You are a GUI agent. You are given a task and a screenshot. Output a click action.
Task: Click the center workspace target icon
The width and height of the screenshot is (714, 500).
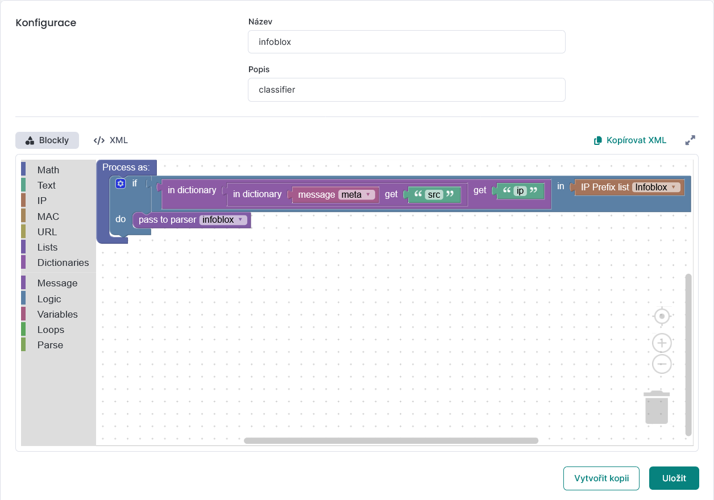(662, 316)
